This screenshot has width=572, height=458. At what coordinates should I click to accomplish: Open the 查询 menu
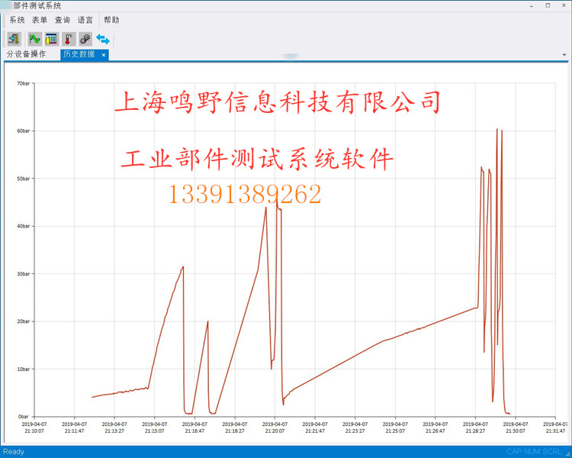click(x=62, y=20)
